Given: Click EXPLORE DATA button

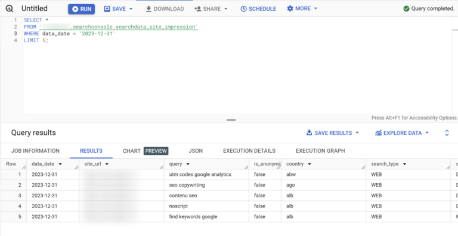Looking at the screenshot, I should (x=398, y=133).
